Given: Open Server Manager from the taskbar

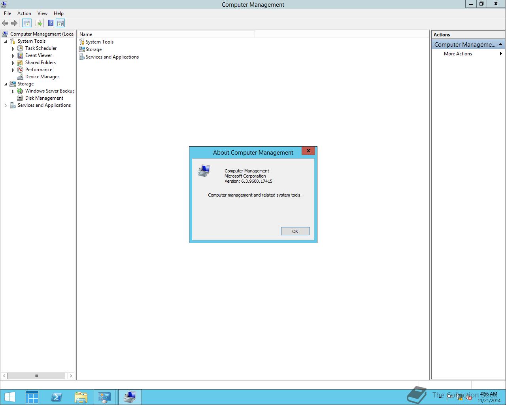Looking at the screenshot, I should coord(32,397).
